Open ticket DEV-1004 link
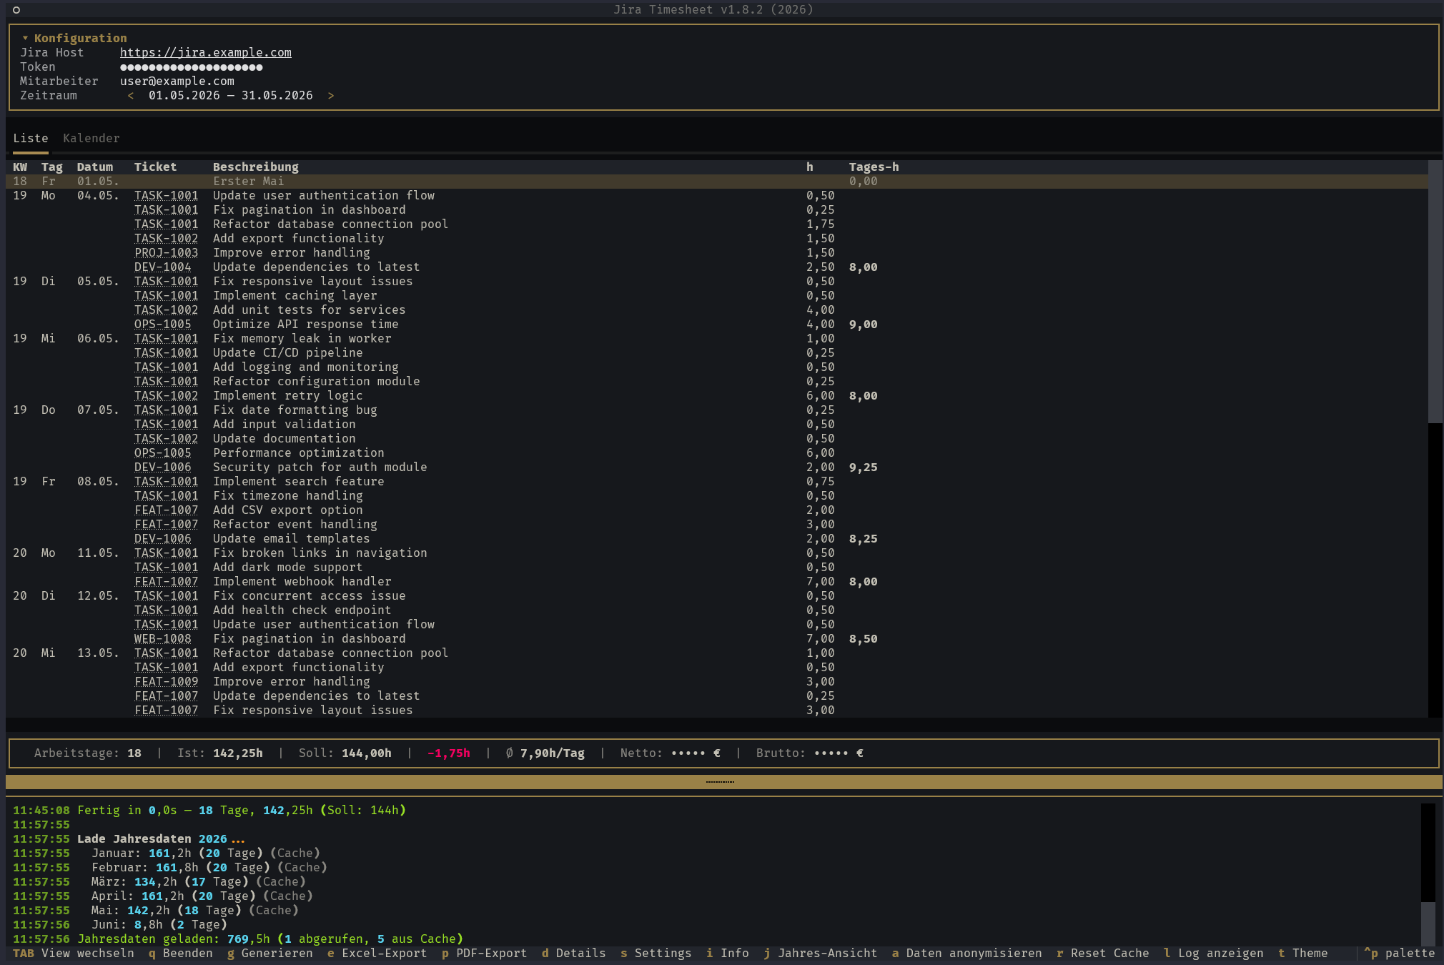This screenshot has width=1444, height=965. tap(163, 267)
